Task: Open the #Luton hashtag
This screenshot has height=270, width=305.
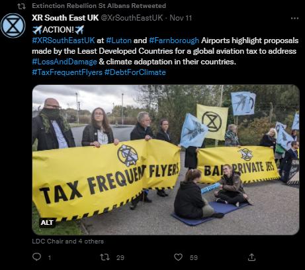Action: coord(118,40)
